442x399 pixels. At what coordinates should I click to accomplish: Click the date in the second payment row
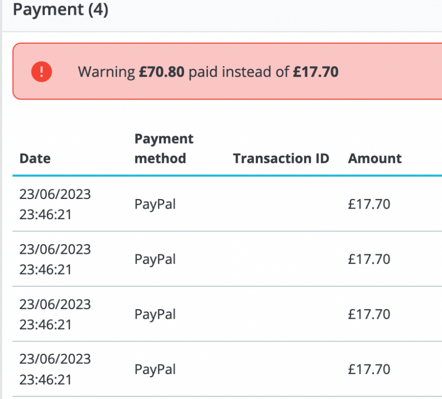(55, 259)
